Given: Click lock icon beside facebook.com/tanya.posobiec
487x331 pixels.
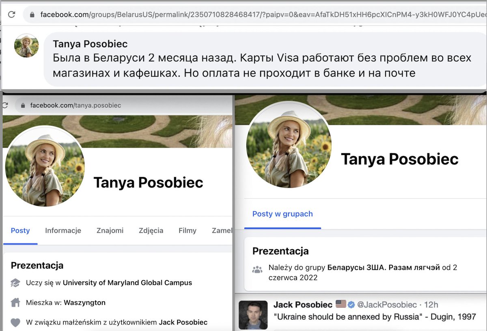Looking at the screenshot, I should pyautogui.click(x=22, y=105).
